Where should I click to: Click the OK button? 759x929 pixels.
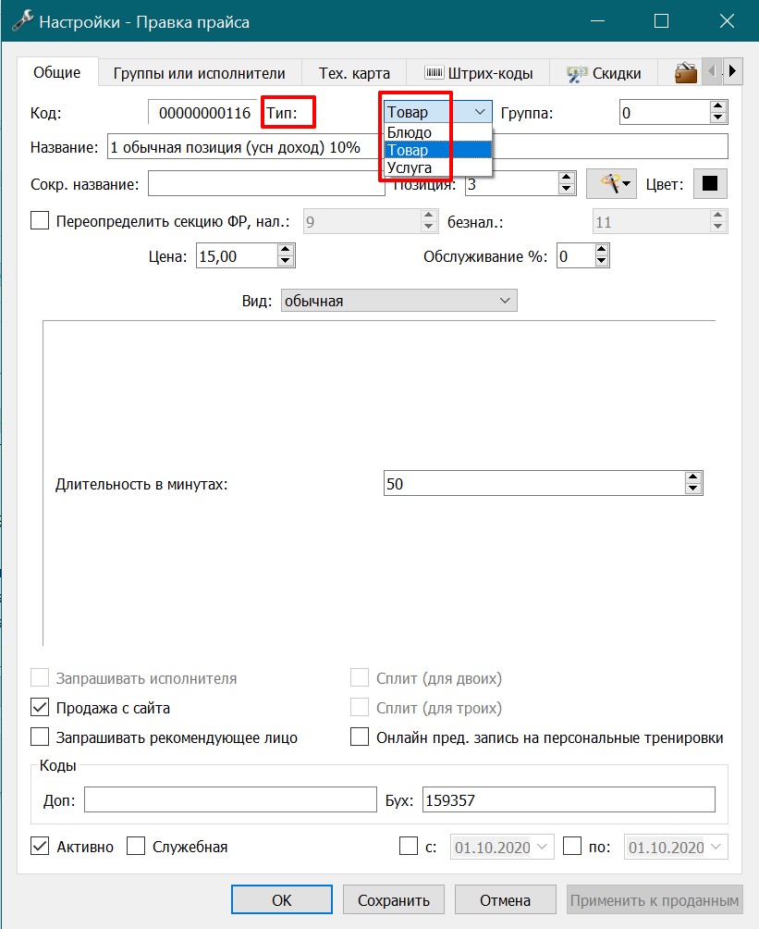tap(282, 900)
